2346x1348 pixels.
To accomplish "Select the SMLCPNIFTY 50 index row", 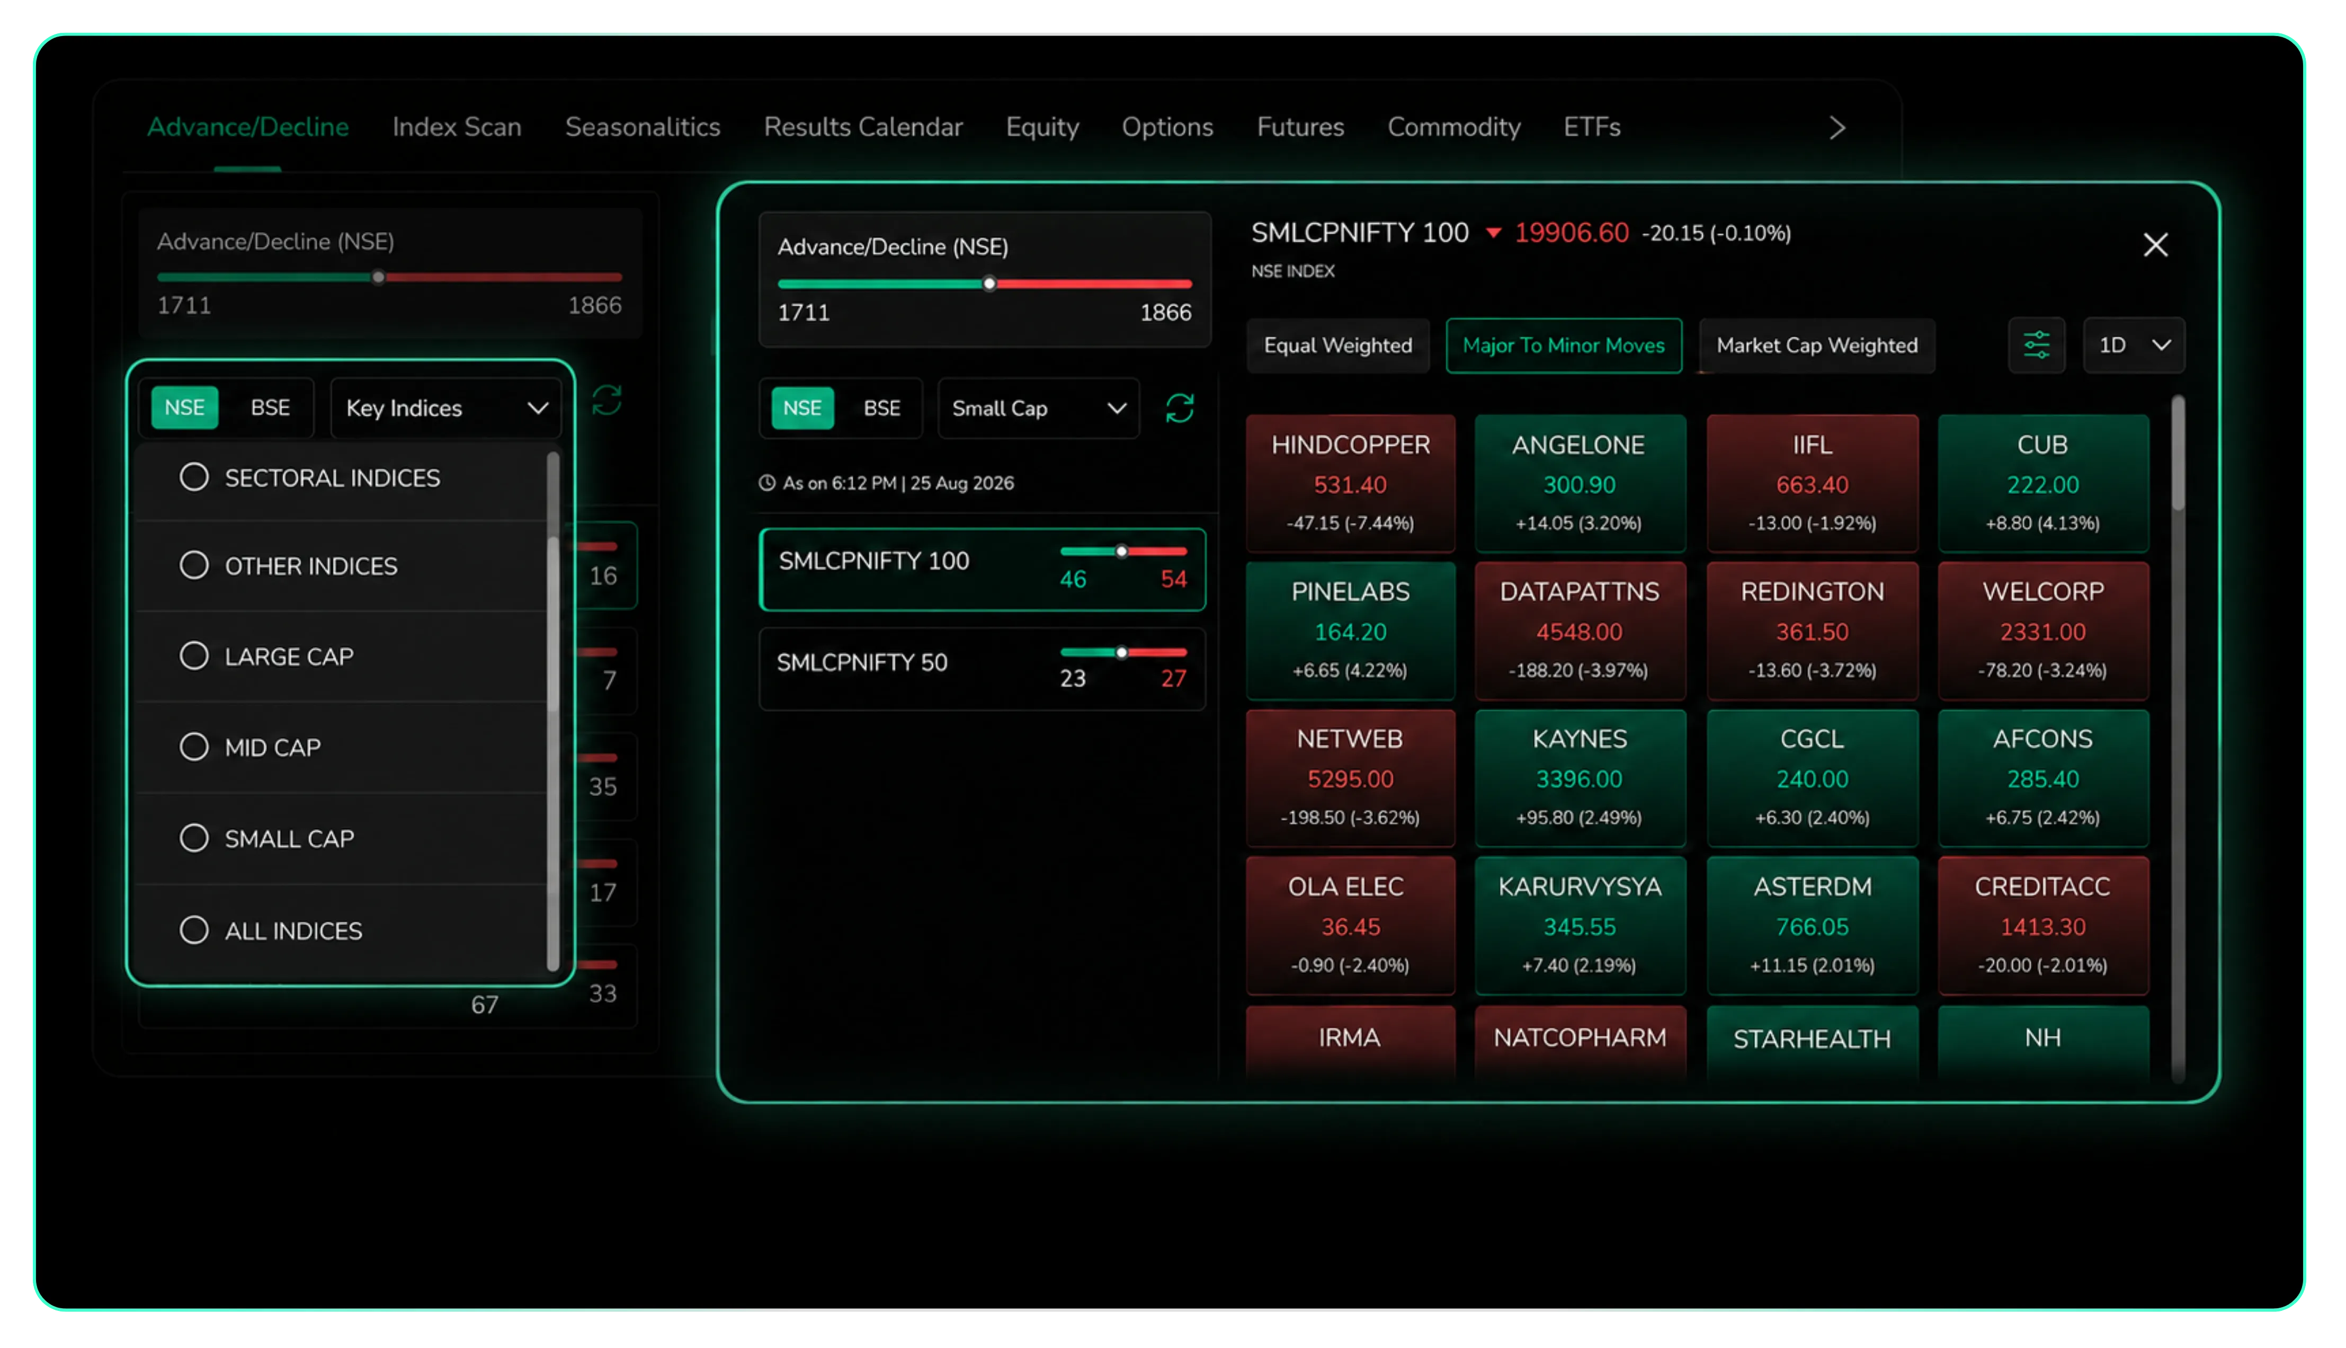I will [982, 669].
